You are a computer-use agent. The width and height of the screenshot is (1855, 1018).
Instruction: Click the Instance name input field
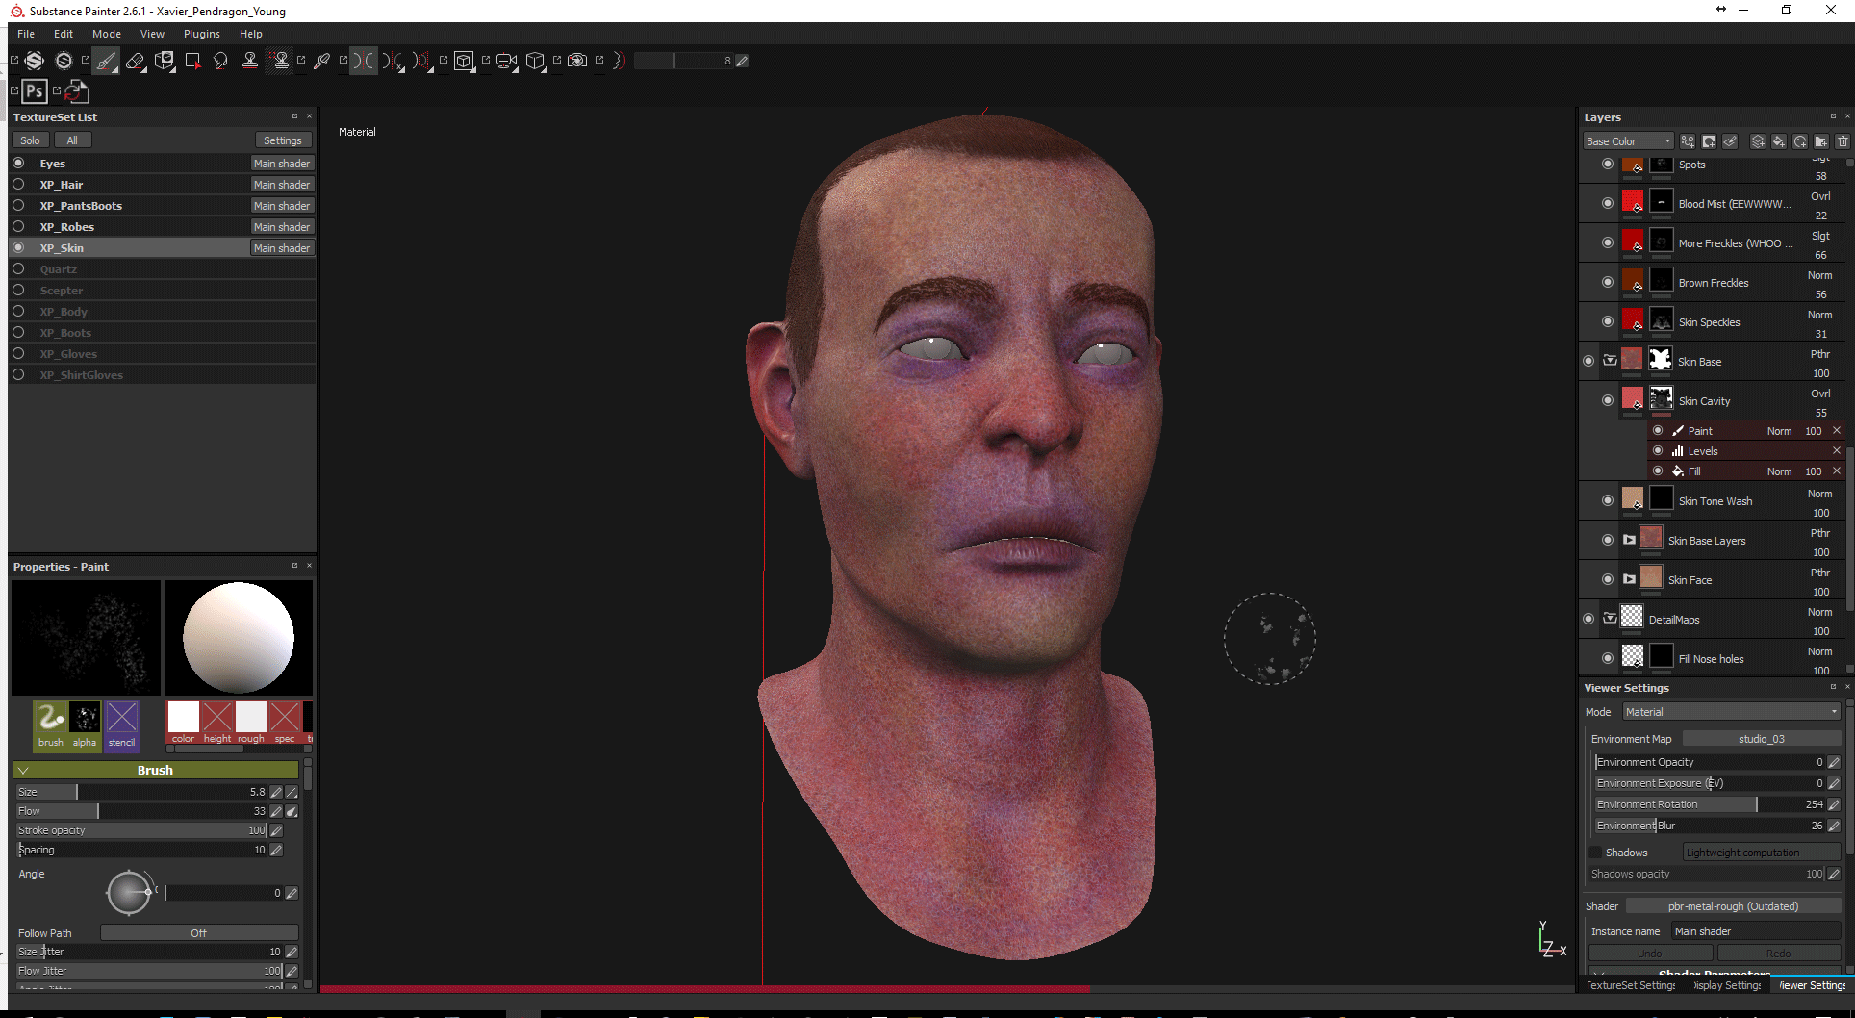tap(1757, 931)
